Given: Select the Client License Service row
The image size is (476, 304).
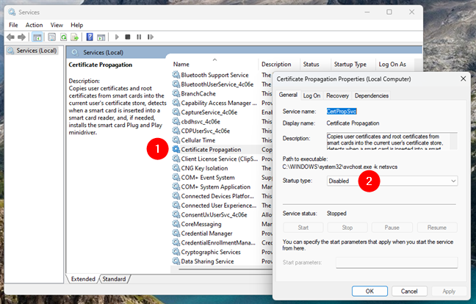Looking at the screenshot, I should pos(219,159).
